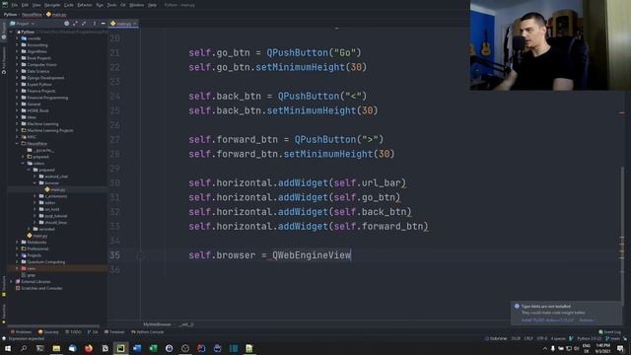The height and width of the screenshot is (355, 631).
Task: Open PyCharm from the taskbar
Action: point(120,348)
